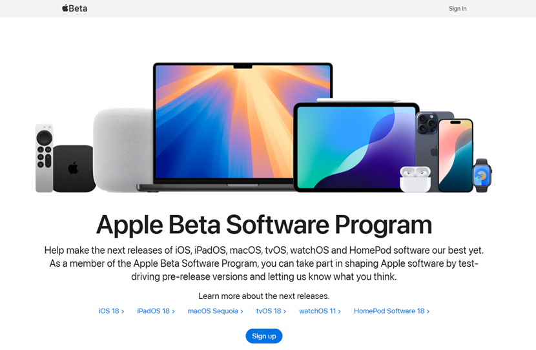Image resolution: width=536 pixels, height=350 pixels.
Task: Click the AirPods Pro case image
Action: 415,179
